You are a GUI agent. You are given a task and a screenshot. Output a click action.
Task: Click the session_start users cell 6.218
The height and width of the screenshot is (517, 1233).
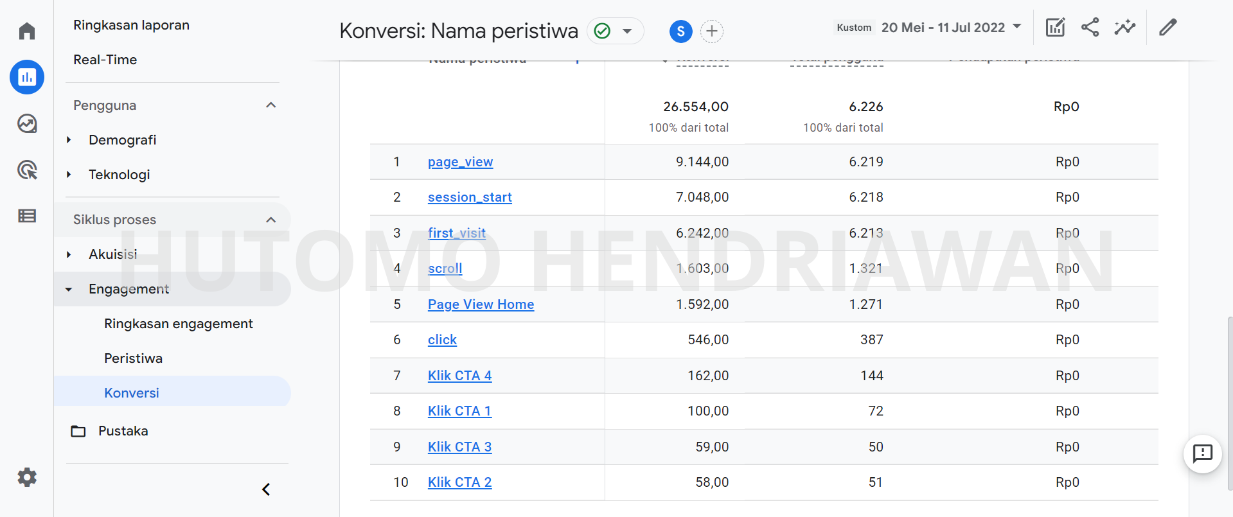[x=865, y=197]
